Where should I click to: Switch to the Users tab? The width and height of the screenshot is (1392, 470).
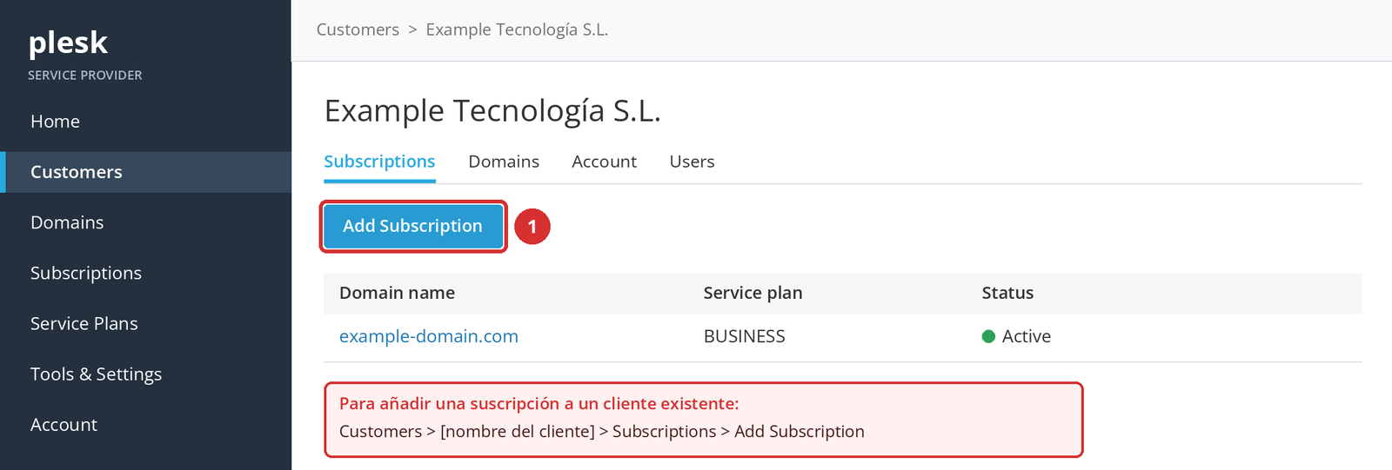692,162
